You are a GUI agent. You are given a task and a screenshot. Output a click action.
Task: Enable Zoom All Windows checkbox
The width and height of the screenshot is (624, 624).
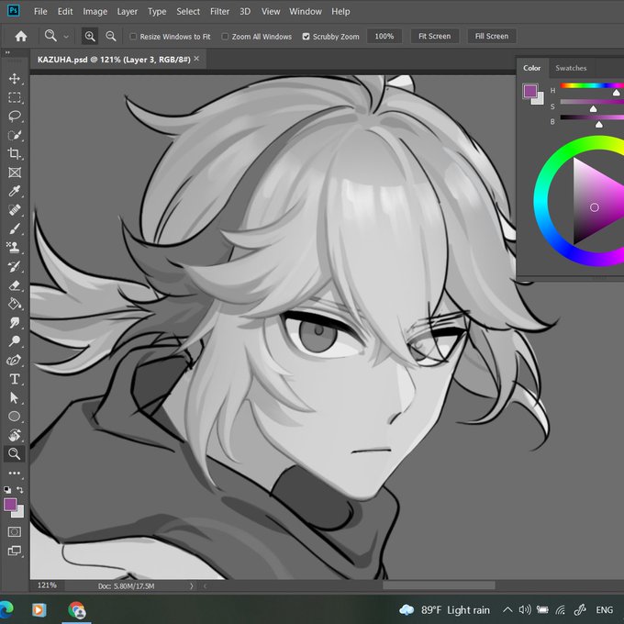pos(225,37)
